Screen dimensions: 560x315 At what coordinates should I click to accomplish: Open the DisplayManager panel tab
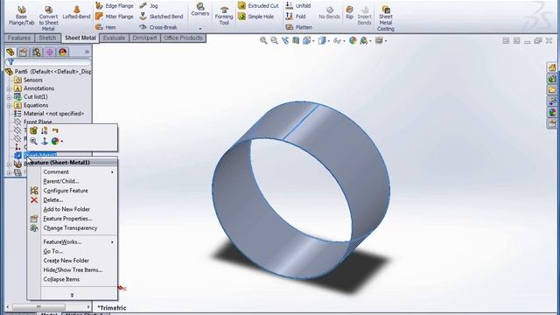(x=62, y=52)
